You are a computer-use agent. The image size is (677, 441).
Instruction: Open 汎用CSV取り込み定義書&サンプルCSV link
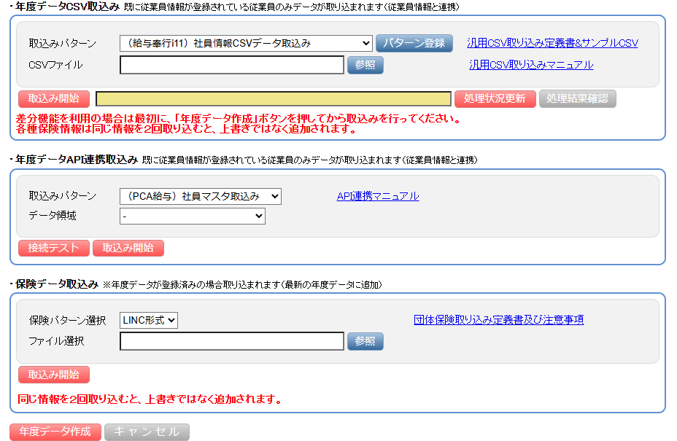552,43
